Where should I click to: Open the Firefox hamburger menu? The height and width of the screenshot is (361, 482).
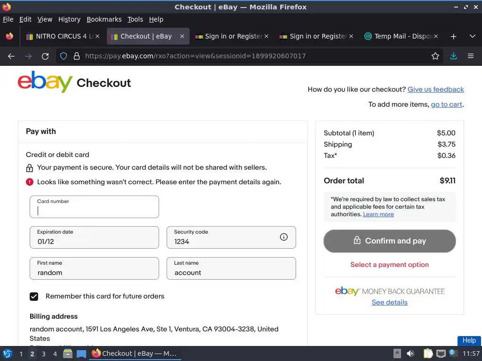click(471, 56)
